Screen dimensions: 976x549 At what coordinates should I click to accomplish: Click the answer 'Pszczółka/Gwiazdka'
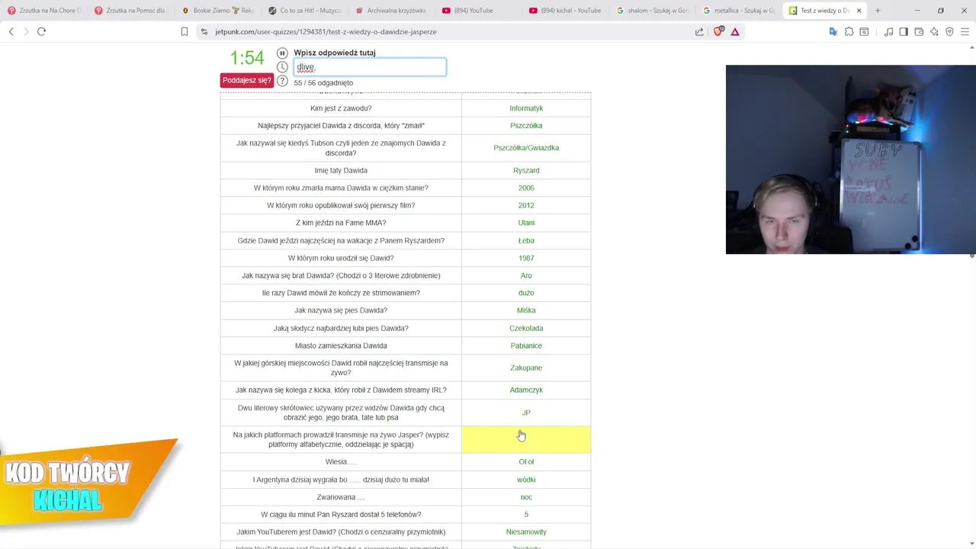[526, 148]
